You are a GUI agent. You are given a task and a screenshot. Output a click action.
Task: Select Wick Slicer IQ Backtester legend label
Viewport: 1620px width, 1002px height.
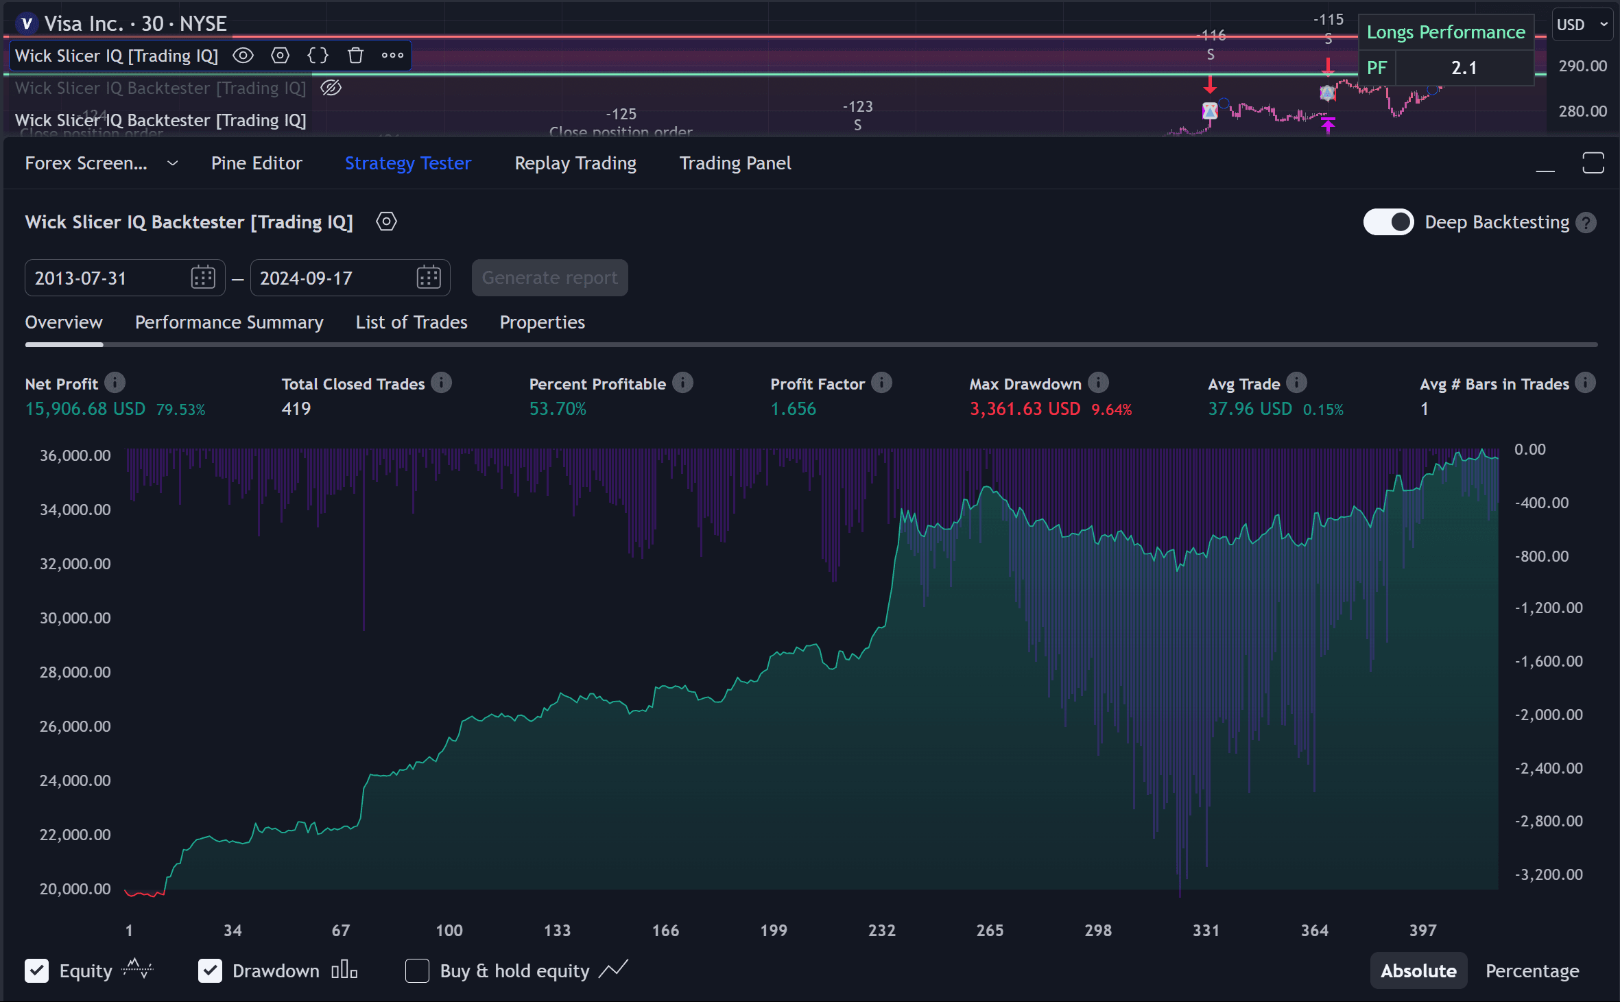160,120
